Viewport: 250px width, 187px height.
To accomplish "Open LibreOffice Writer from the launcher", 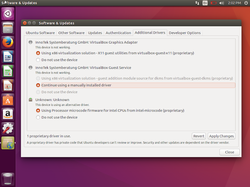I will tap(8, 57).
